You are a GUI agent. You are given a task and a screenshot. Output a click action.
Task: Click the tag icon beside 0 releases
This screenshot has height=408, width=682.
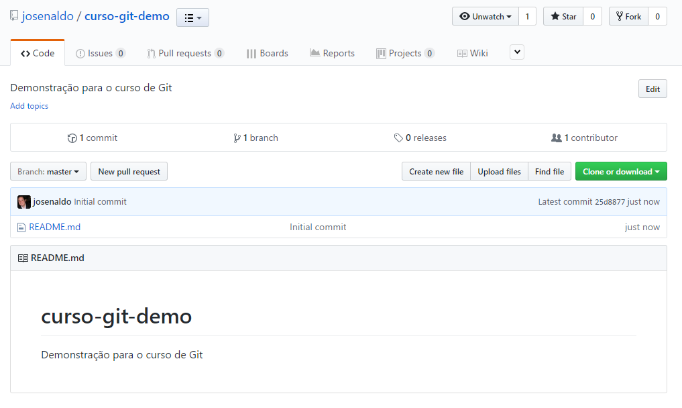coord(398,138)
